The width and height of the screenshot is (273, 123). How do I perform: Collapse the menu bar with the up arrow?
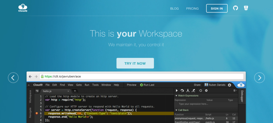pos(29,85)
